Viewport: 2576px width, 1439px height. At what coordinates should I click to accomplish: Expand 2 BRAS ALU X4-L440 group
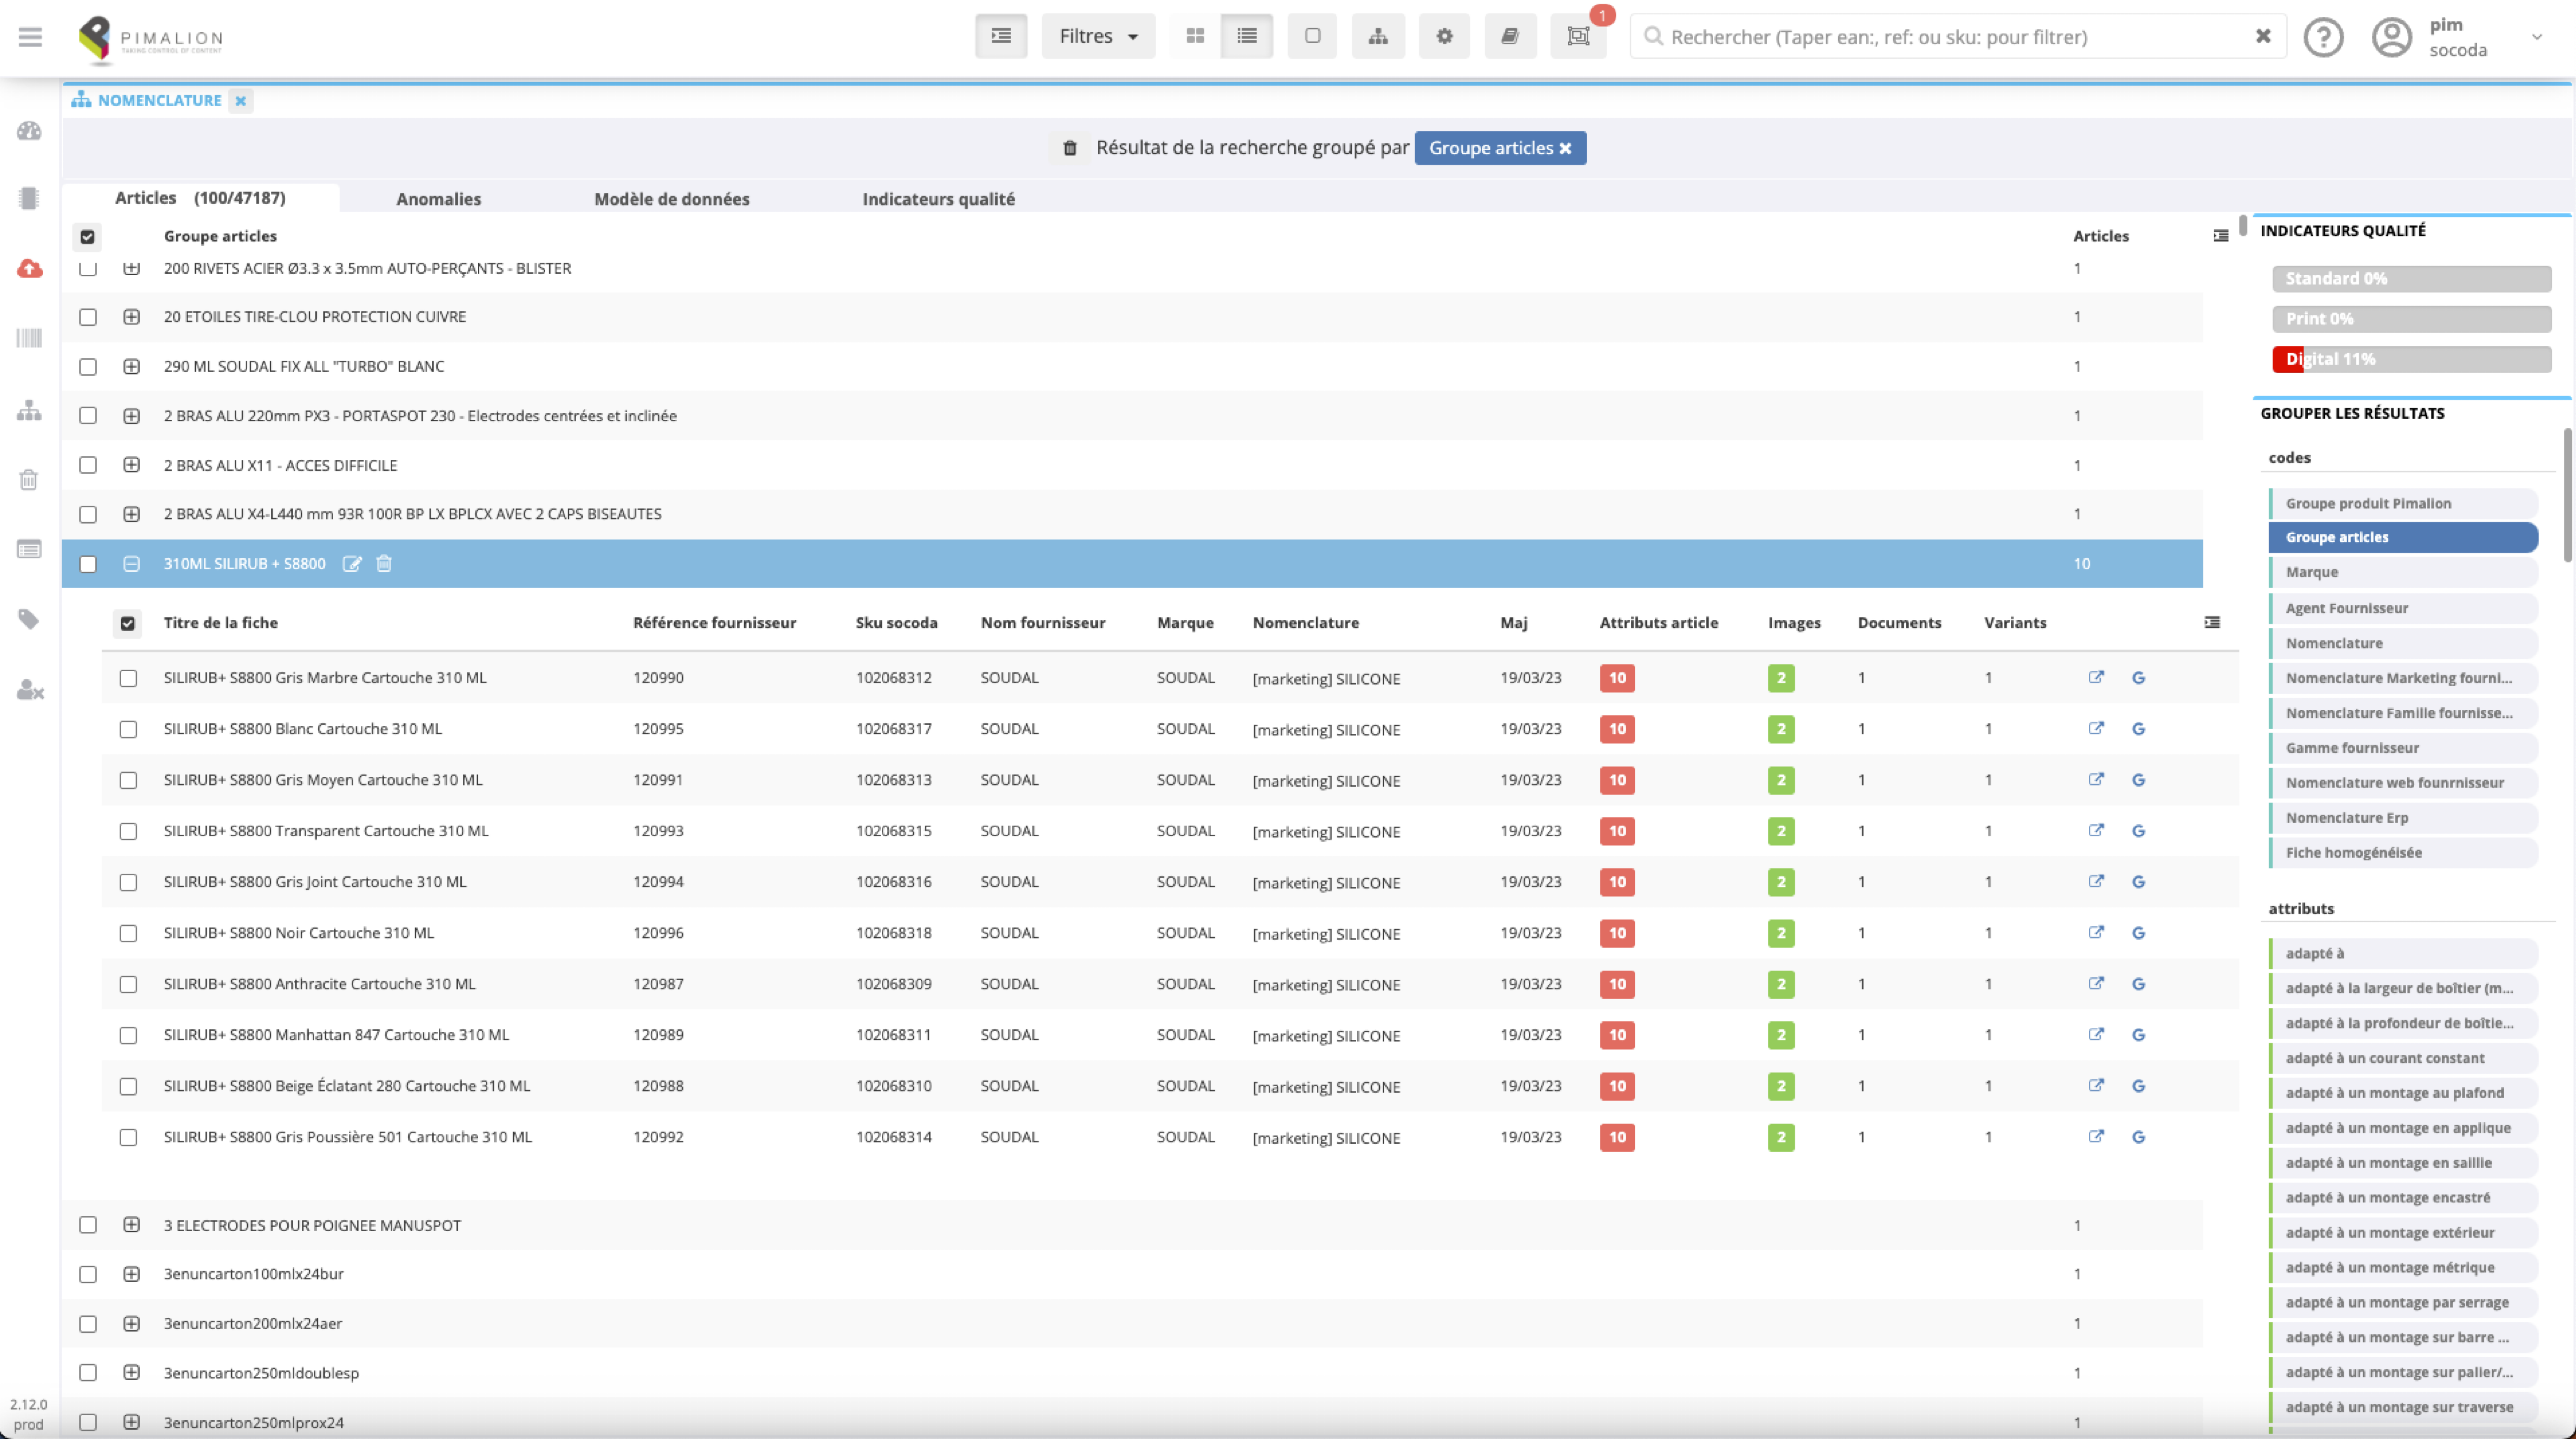point(131,514)
